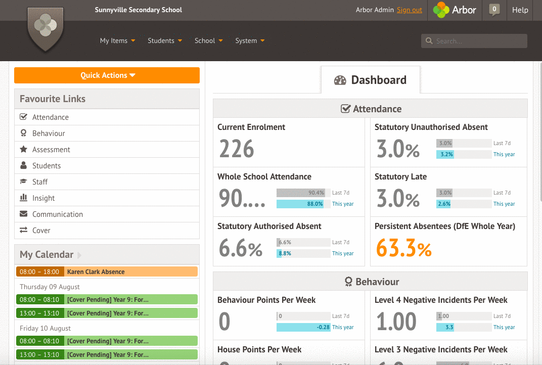Open the Staff favourite link

pyautogui.click(x=107, y=182)
